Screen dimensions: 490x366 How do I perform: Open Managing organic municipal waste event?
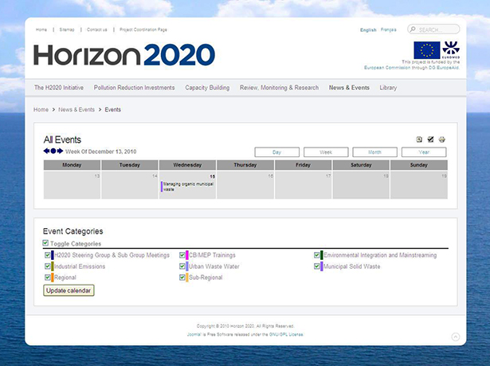coord(188,187)
